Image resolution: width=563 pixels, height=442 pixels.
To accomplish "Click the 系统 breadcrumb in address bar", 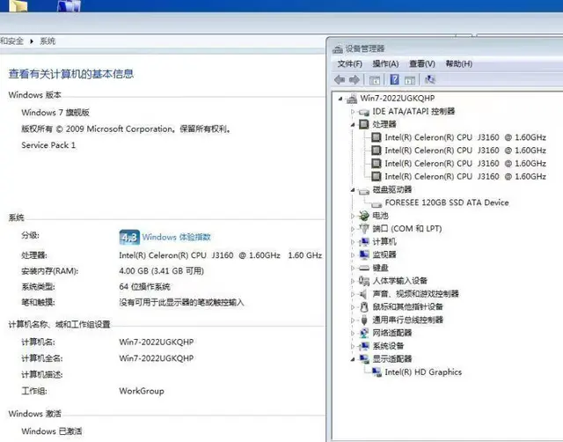I will coord(48,41).
